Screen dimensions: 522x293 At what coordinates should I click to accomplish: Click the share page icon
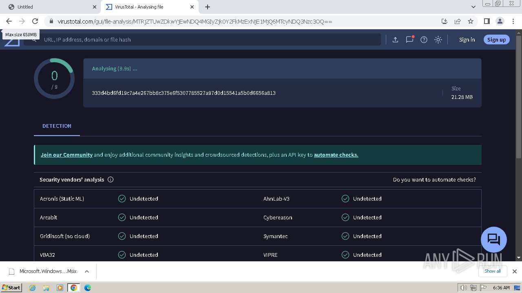click(x=458, y=21)
